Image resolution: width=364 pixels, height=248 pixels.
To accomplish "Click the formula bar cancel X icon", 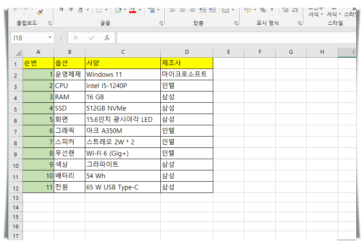I will pyautogui.click(x=76, y=38).
